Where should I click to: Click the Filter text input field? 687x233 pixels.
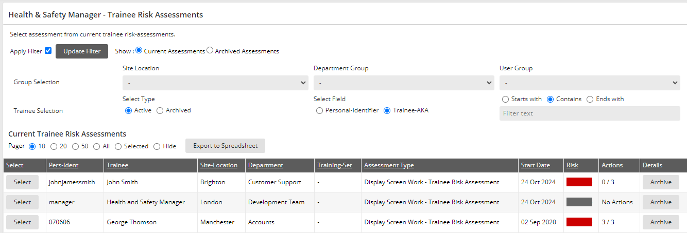pos(590,113)
